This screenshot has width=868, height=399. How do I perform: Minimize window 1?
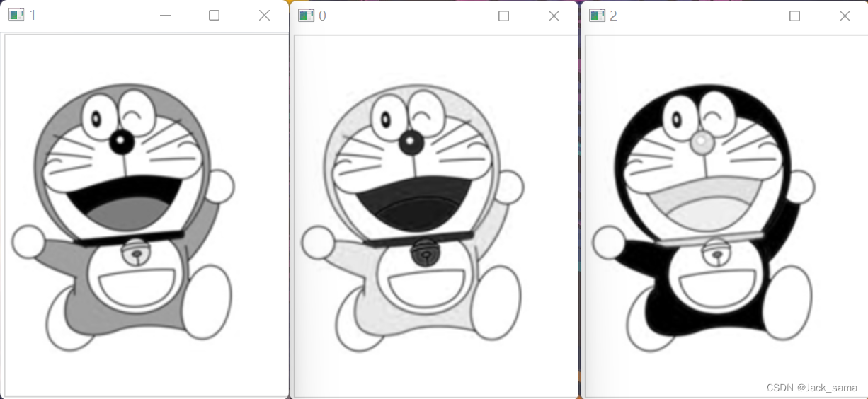pyautogui.click(x=166, y=16)
